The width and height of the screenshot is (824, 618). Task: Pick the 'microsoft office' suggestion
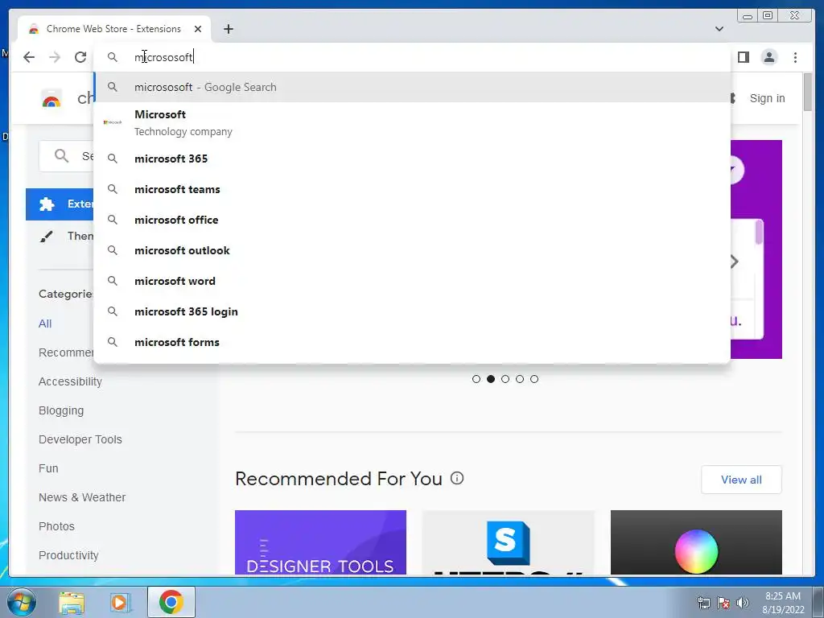pyautogui.click(x=412, y=220)
